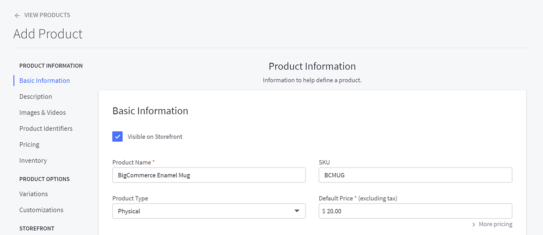Image resolution: width=543 pixels, height=235 pixels.
Task: Open the Description section
Action: coord(35,96)
